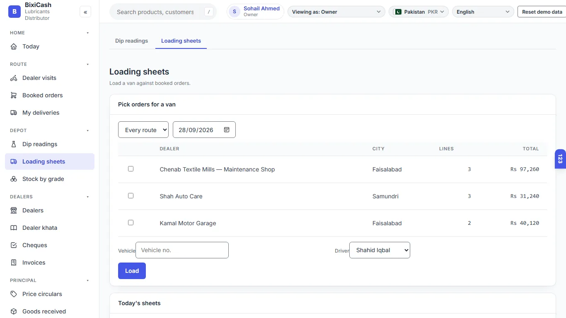Screen dimensions: 566x318
Task: Click the 123 side tab button
Action: (560, 159)
